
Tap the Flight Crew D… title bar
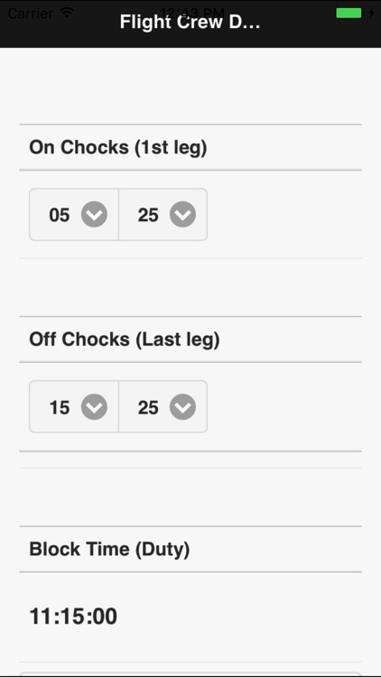pos(190,23)
